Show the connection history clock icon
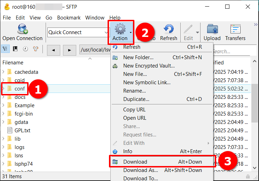Image resolution: width=259 pixels, height=181 pixels. (x=25, y=49)
